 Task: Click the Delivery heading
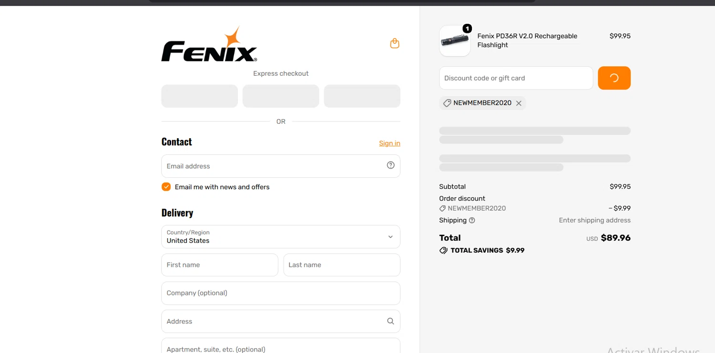click(x=177, y=213)
